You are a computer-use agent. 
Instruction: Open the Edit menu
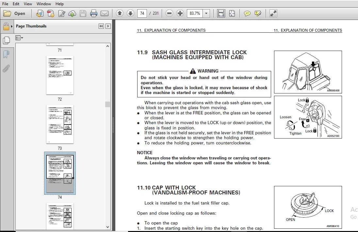16,4
